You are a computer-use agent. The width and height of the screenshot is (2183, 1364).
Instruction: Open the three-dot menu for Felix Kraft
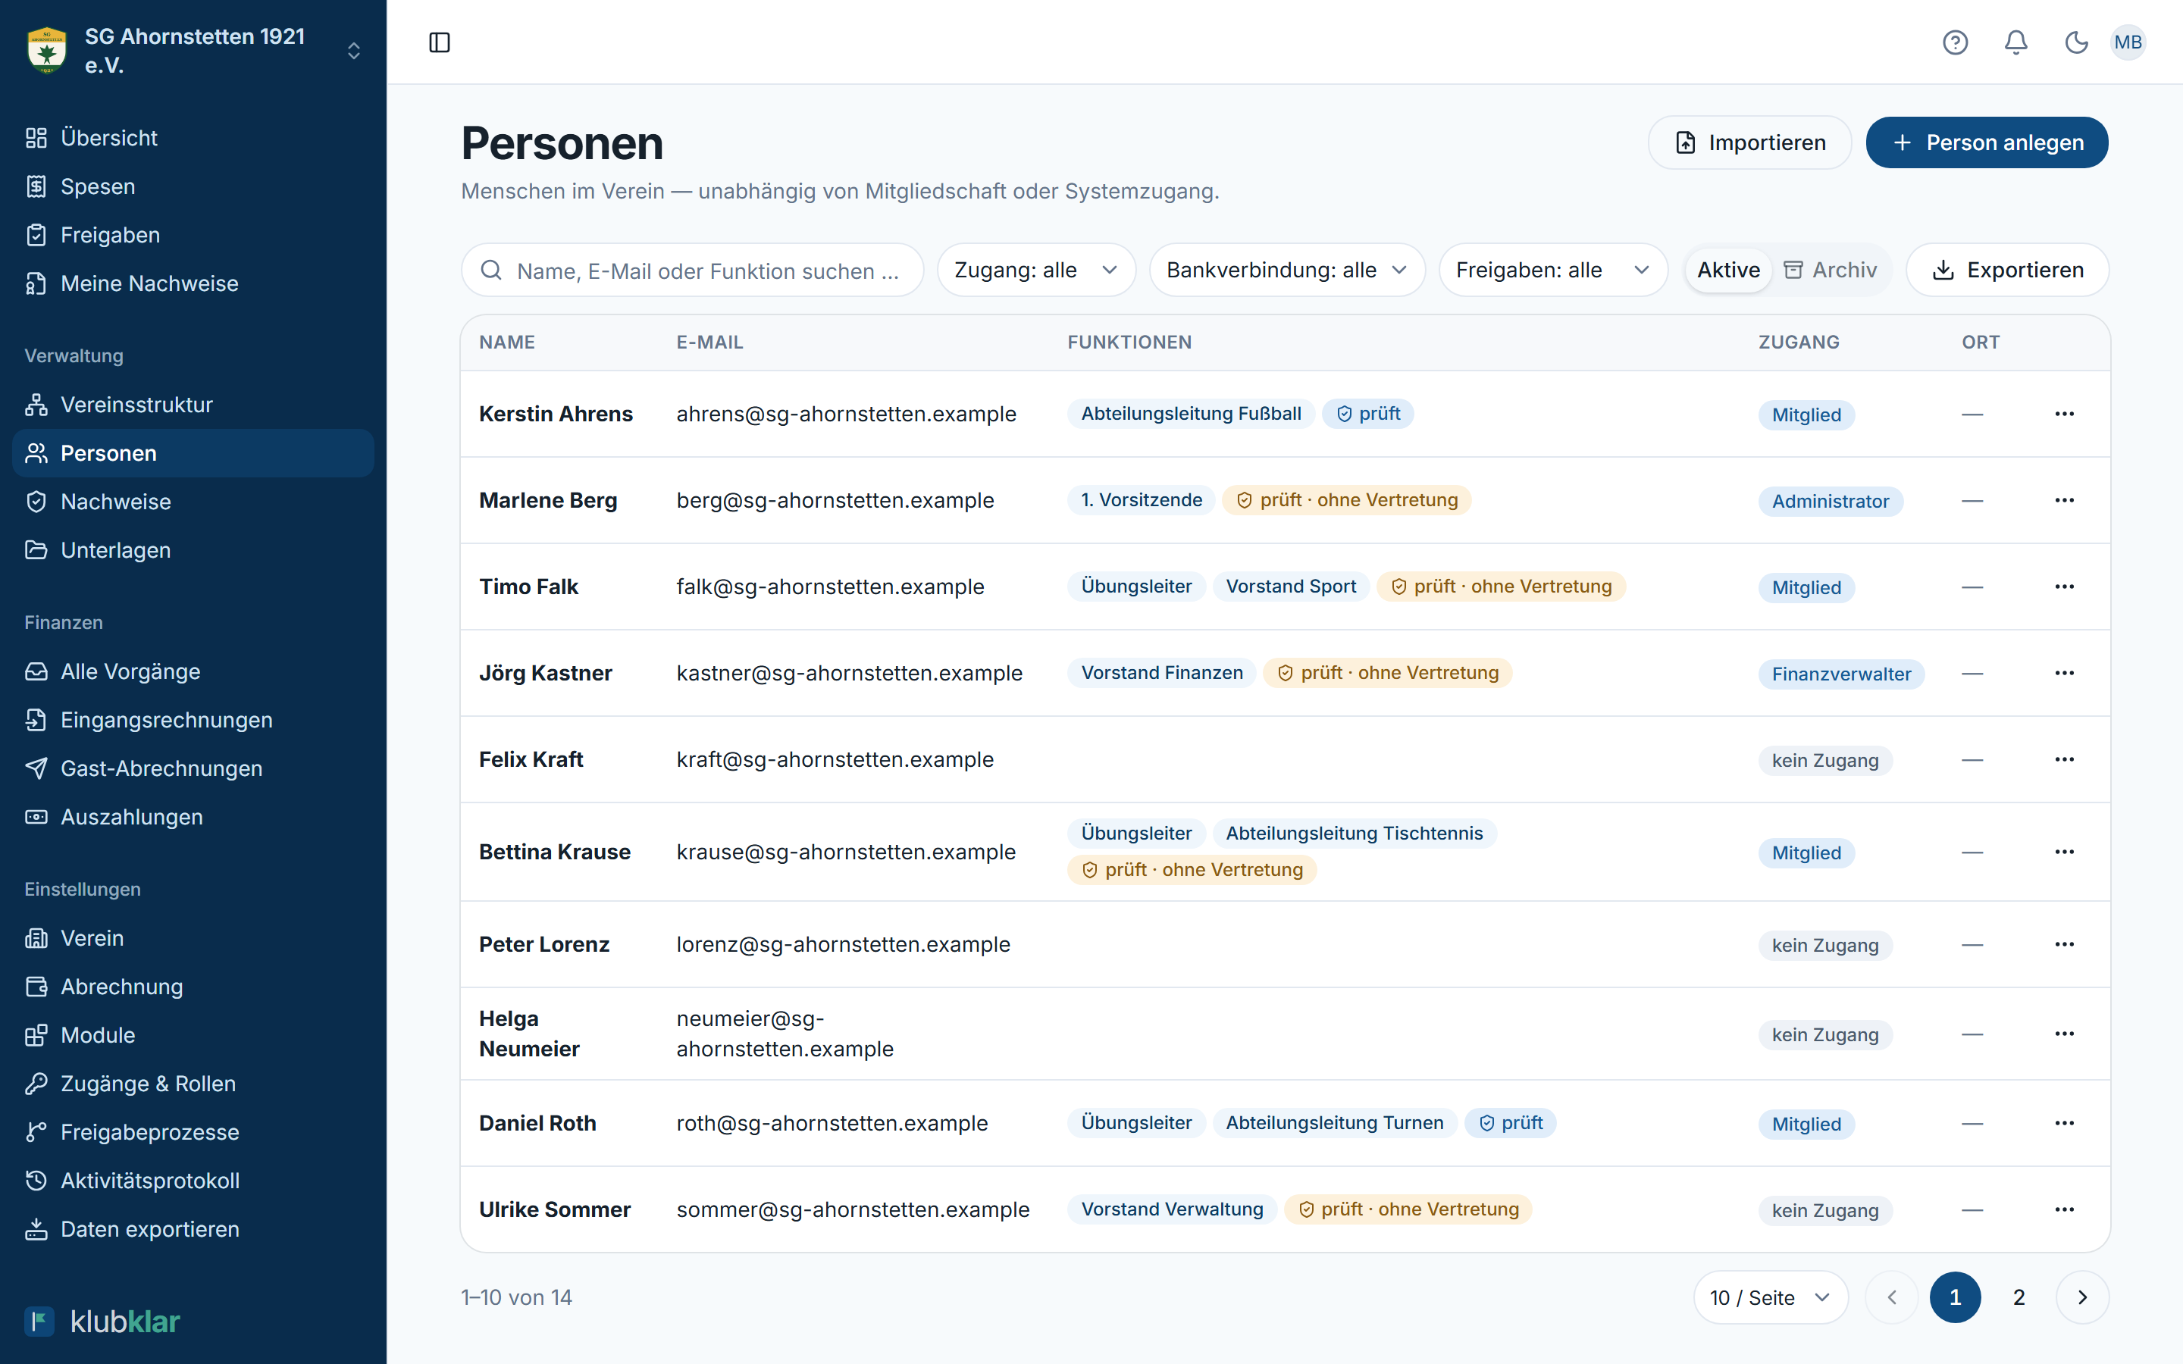(2065, 759)
